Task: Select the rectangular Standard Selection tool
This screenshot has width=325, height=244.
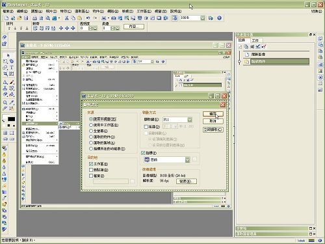Action: point(5,61)
